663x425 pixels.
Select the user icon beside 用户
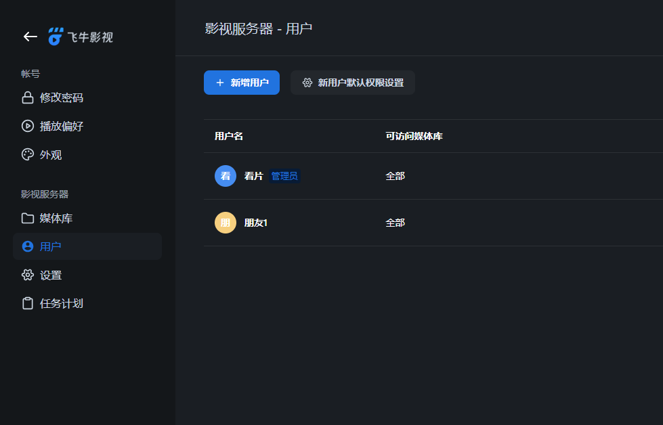click(x=27, y=246)
